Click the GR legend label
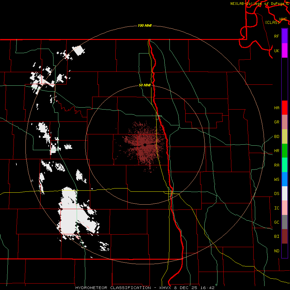Screen dimensions: 290x290 [x=276, y=122]
